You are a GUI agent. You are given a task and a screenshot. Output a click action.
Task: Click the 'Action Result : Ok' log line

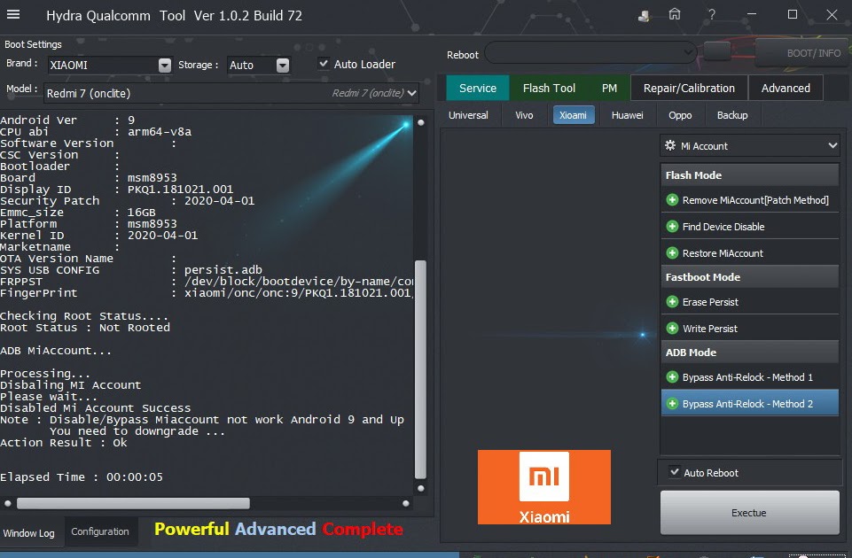64,442
